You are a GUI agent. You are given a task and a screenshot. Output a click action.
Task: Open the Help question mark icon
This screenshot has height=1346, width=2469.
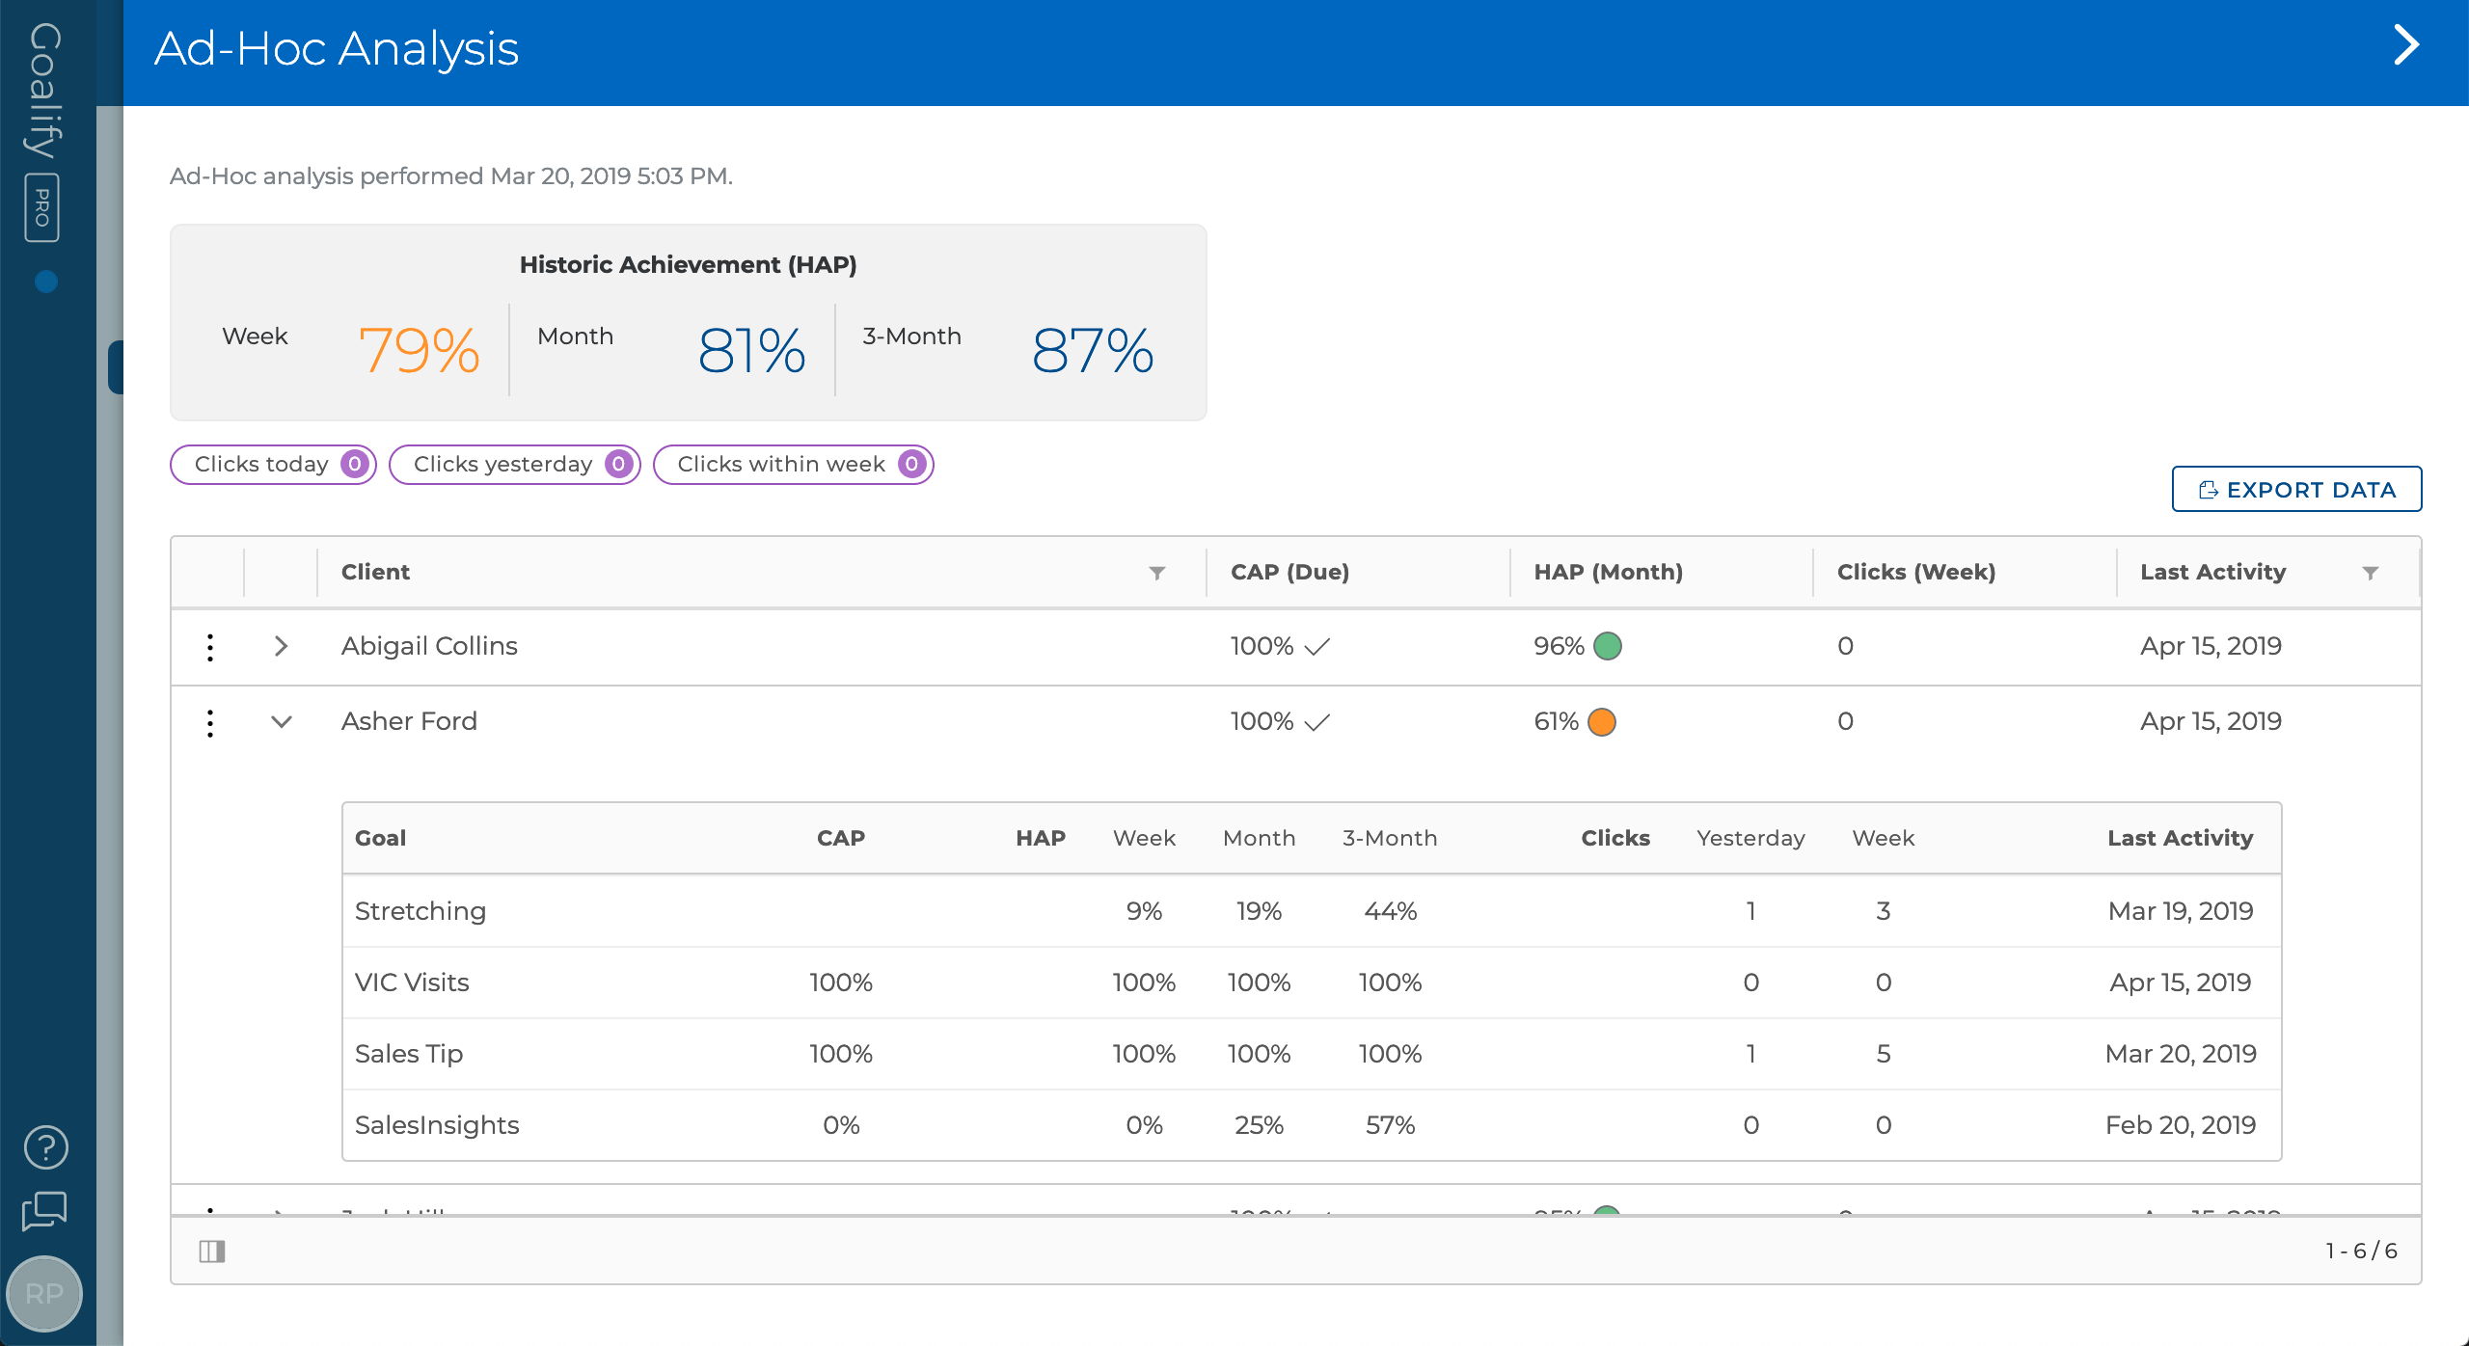click(x=44, y=1147)
